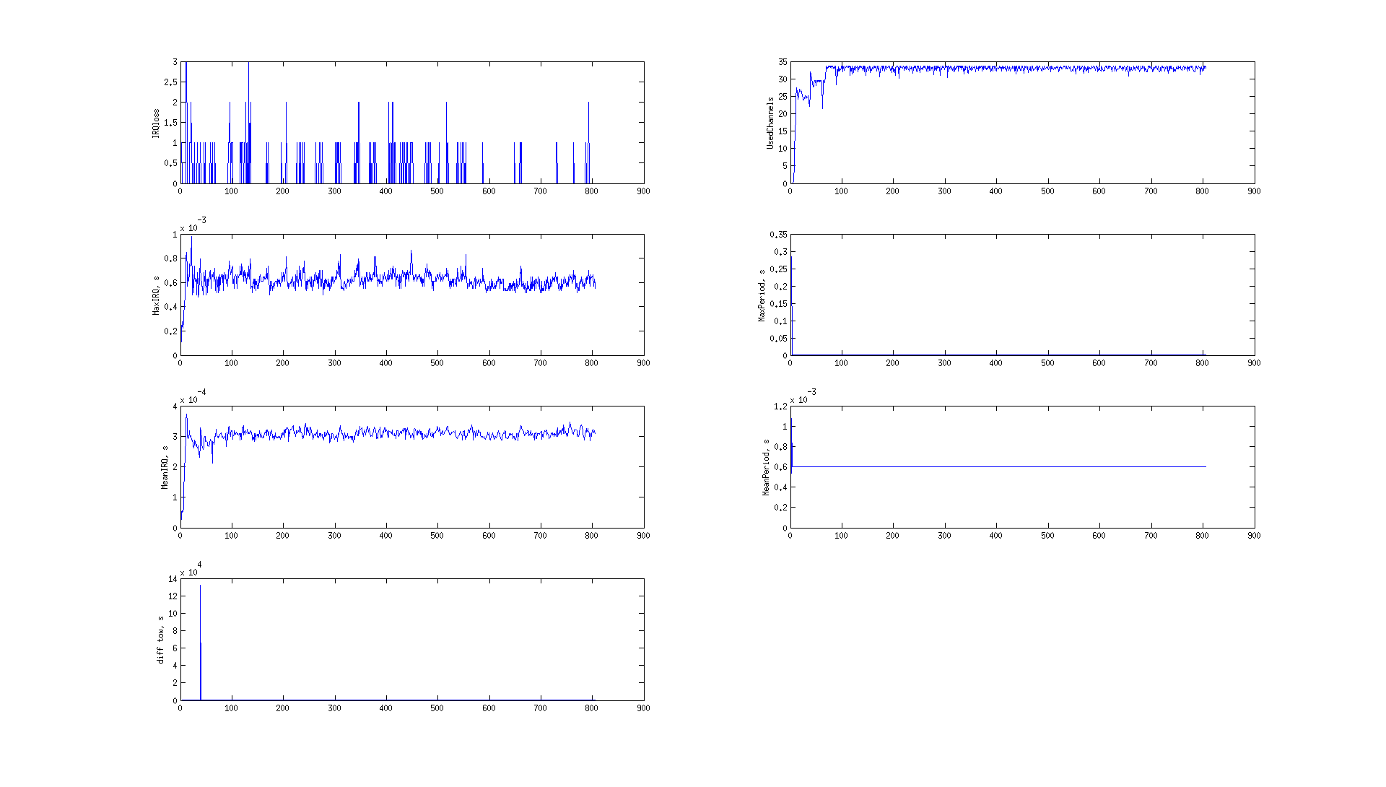
Task: Click the 500 tick below MeanIRQ plot
Action: click(437, 536)
